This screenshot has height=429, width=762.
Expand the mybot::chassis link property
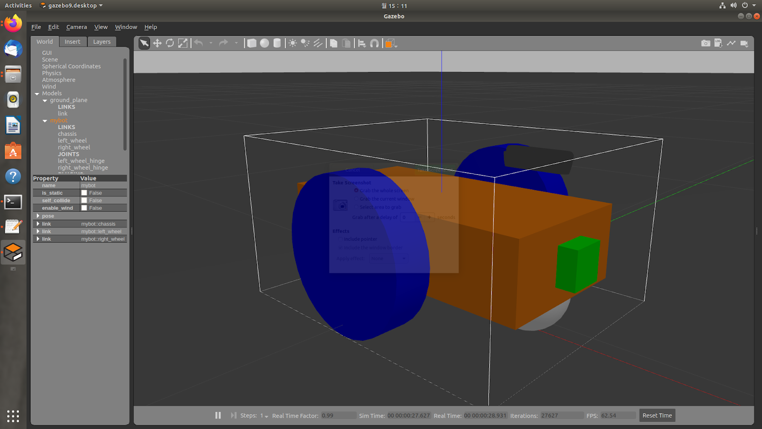pos(38,224)
